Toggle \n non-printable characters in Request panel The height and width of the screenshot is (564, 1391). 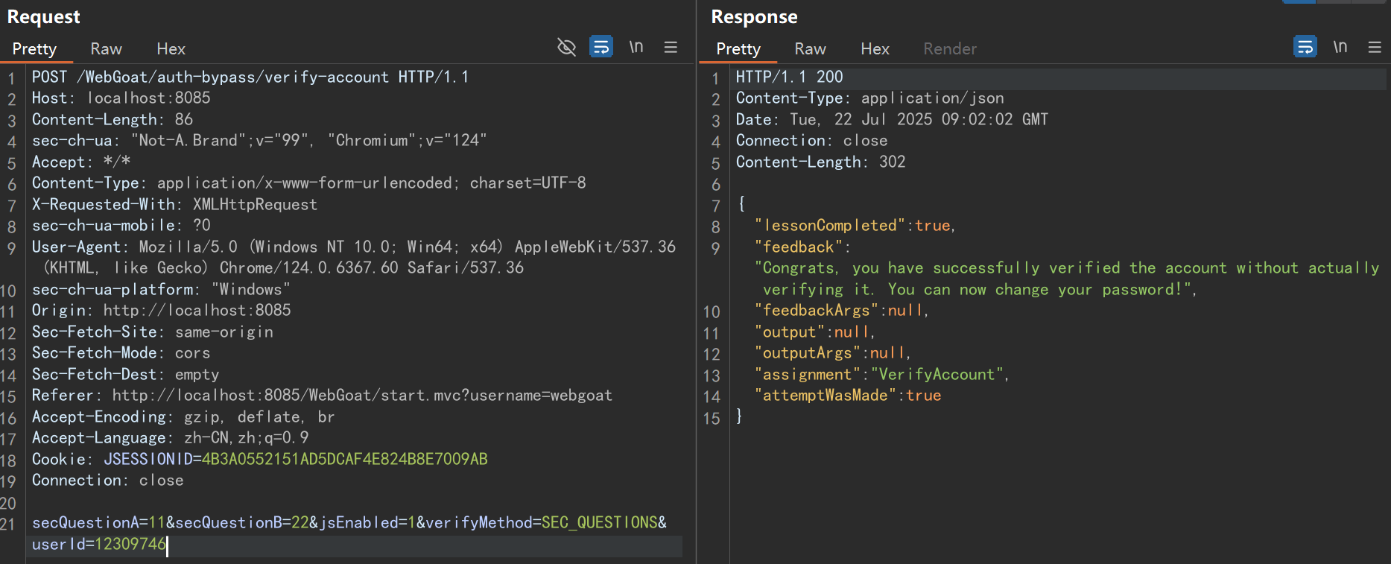[636, 47]
